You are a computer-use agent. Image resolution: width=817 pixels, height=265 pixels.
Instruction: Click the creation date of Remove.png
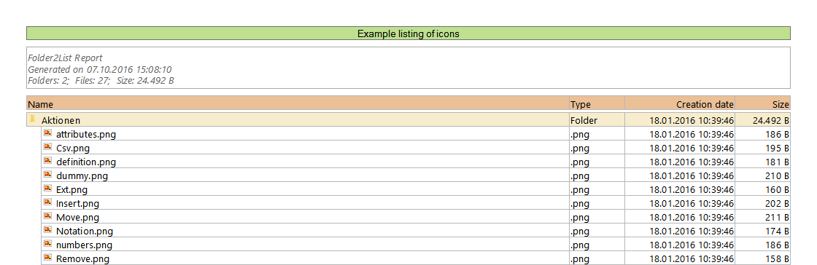coord(679,258)
